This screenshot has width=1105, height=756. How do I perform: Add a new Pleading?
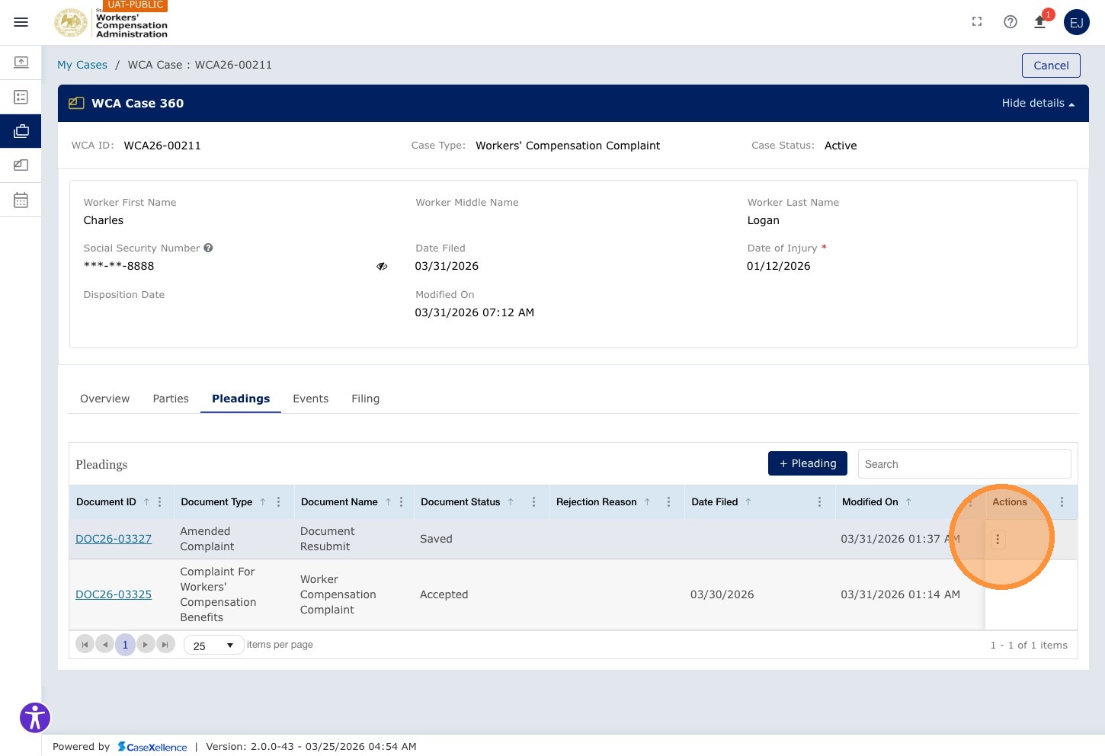pos(808,463)
